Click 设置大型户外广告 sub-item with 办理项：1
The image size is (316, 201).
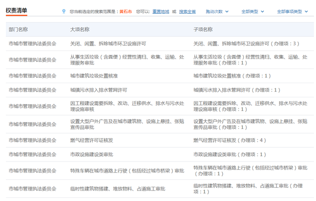click(x=250, y=124)
